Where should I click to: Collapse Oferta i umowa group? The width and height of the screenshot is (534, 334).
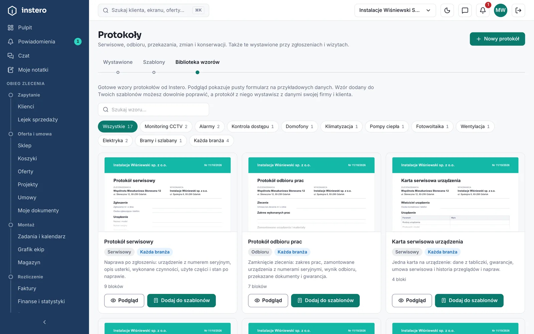tap(34, 134)
